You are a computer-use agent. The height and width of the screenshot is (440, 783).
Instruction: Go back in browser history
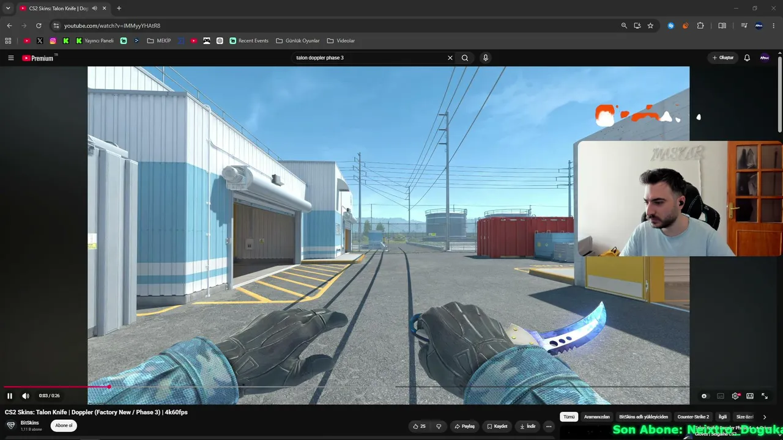pyautogui.click(x=9, y=26)
